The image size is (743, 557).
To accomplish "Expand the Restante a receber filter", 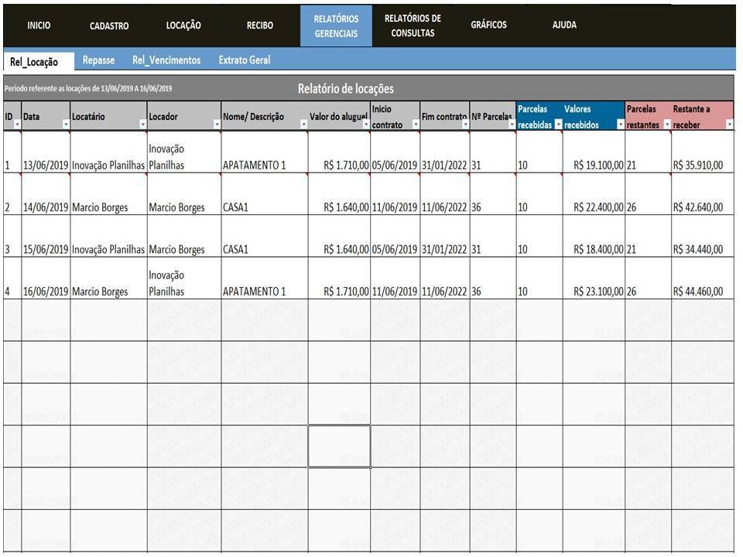I will (x=728, y=125).
